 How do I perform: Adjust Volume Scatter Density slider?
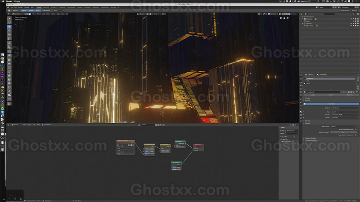point(176,168)
